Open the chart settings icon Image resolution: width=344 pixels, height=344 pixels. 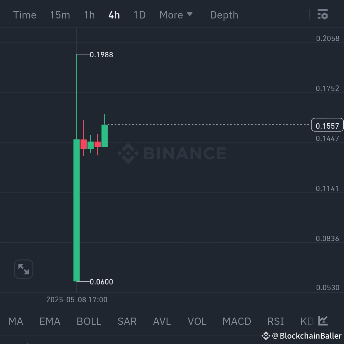tap(323, 15)
